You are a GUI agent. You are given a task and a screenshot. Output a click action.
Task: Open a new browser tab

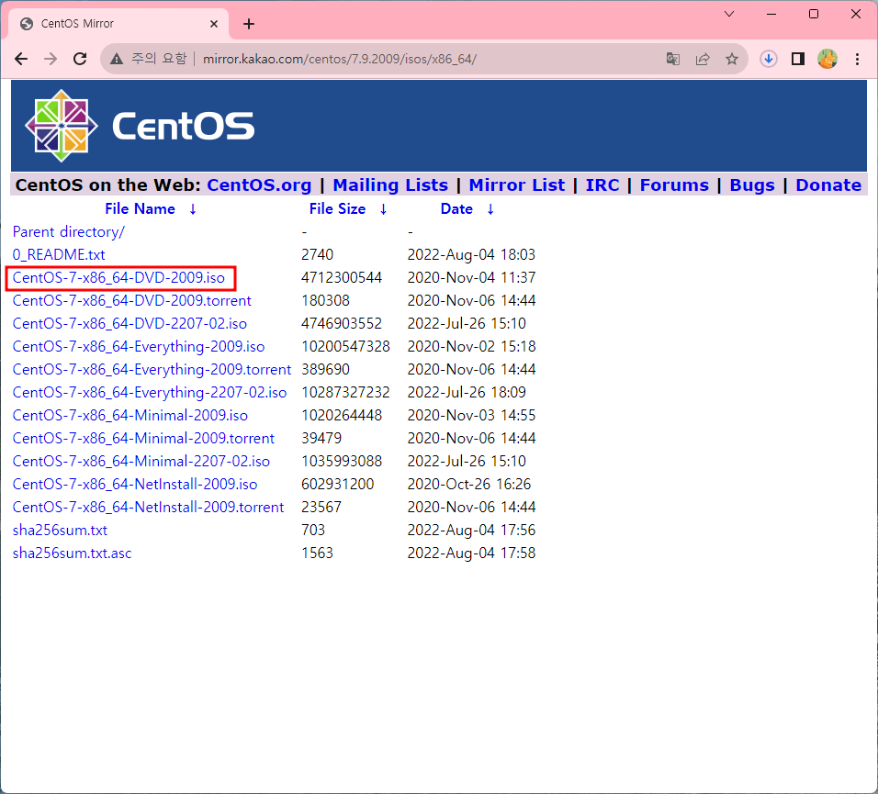pos(249,24)
